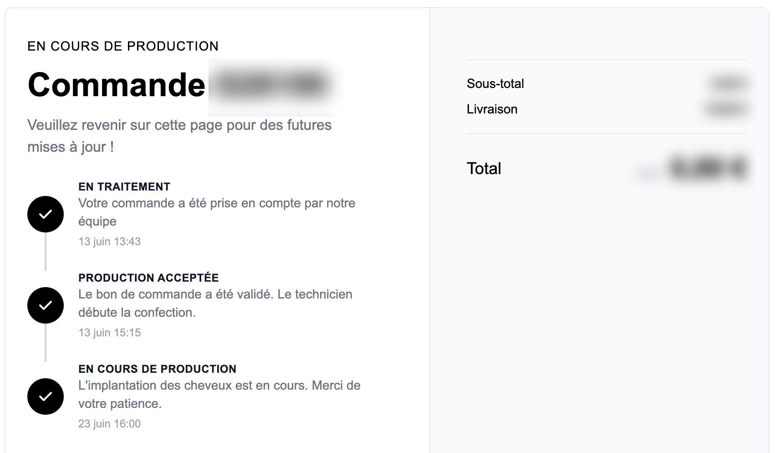Click the Commande heading
775x453 pixels.
pos(117,85)
